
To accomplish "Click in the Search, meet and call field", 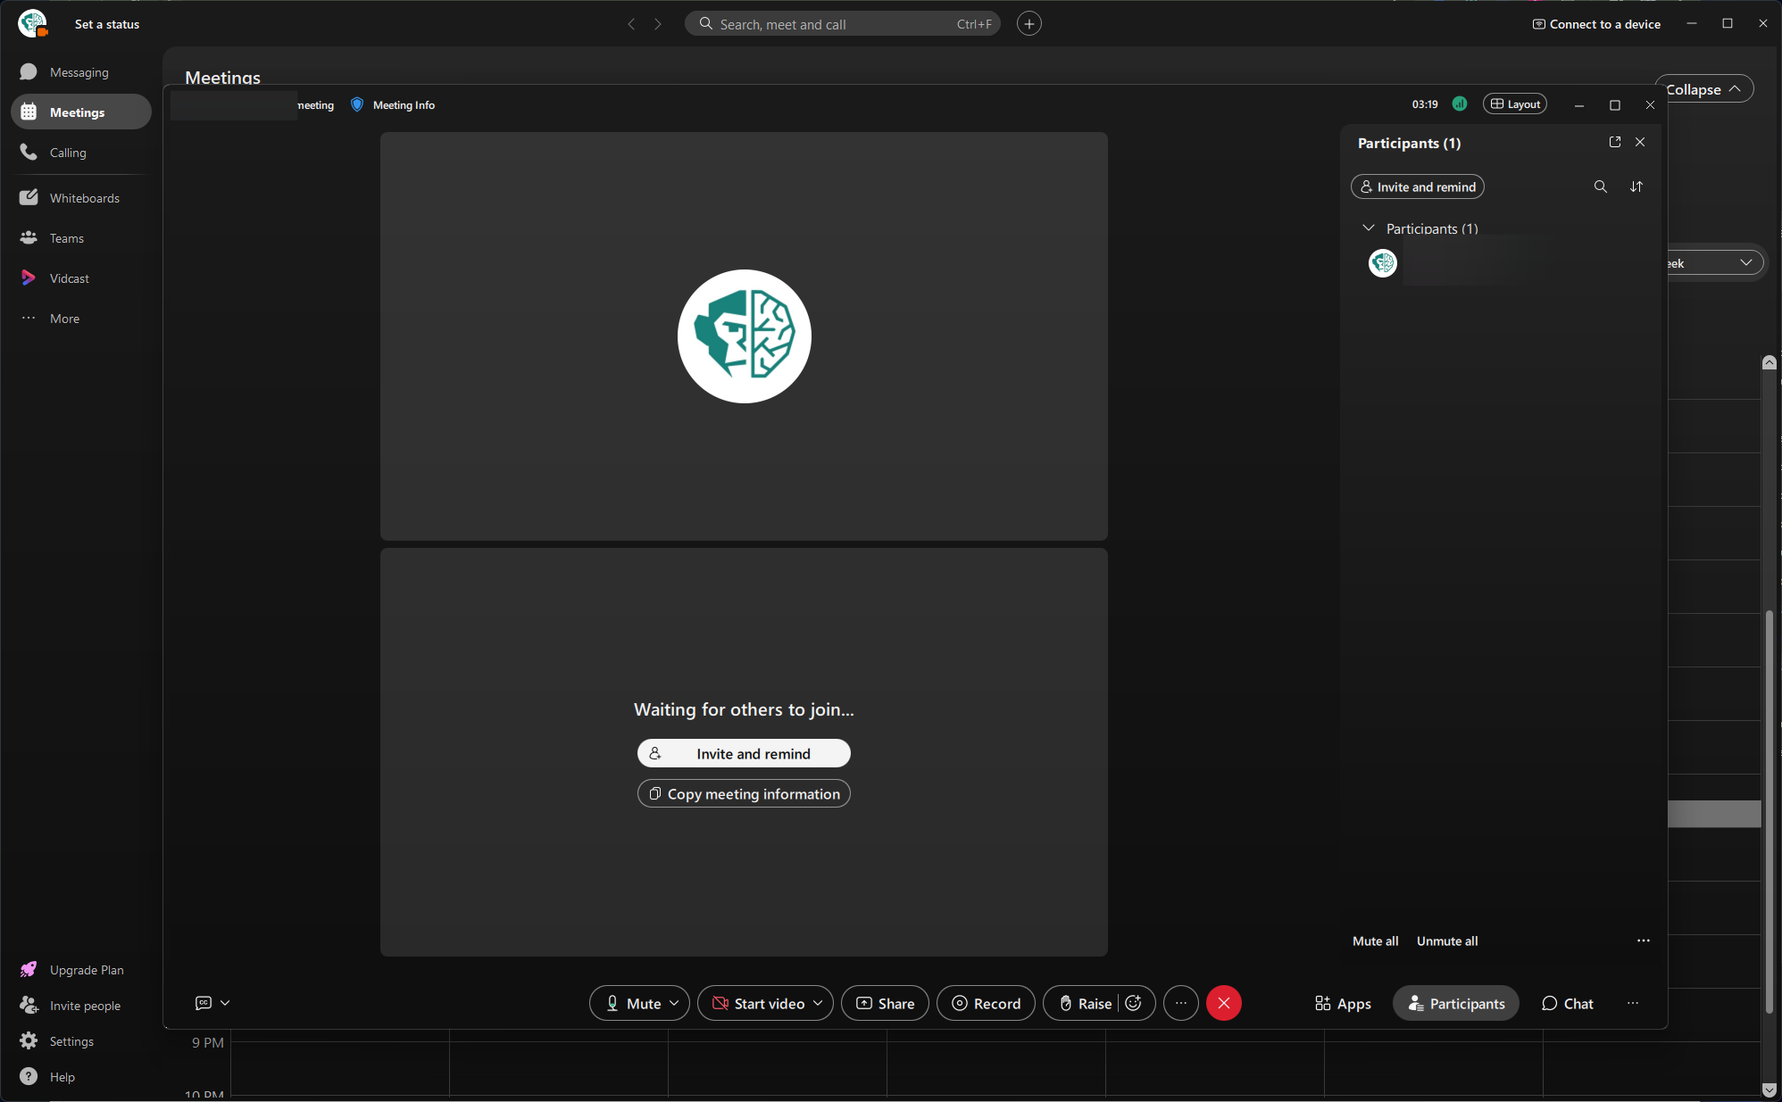I will coord(842,24).
